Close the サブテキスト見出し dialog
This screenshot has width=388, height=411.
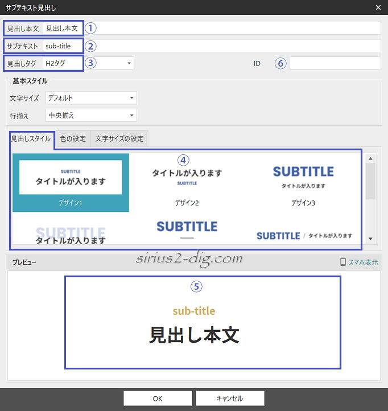pyautogui.click(x=378, y=7)
